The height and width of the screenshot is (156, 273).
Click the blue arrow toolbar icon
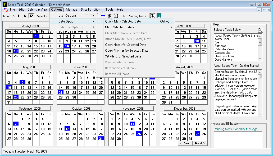(x=103, y=16)
